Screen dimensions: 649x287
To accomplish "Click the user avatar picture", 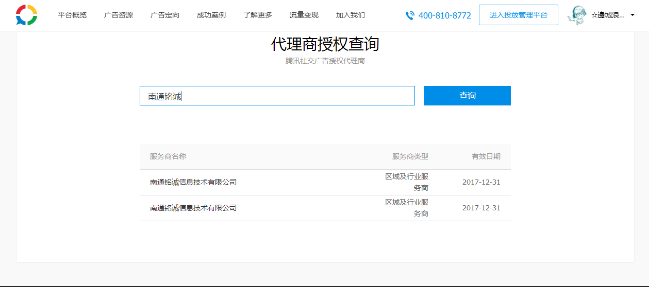I will coord(578,15).
